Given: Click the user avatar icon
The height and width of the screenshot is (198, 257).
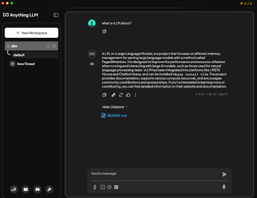Looking at the screenshot, I should coord(92,23).
